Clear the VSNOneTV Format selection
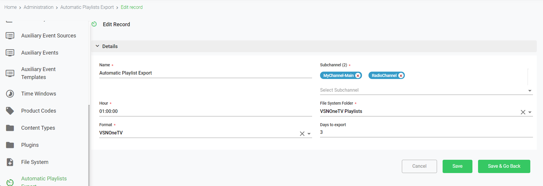The height and width of the screenshot is (186, 543). (x=302, y=134)
